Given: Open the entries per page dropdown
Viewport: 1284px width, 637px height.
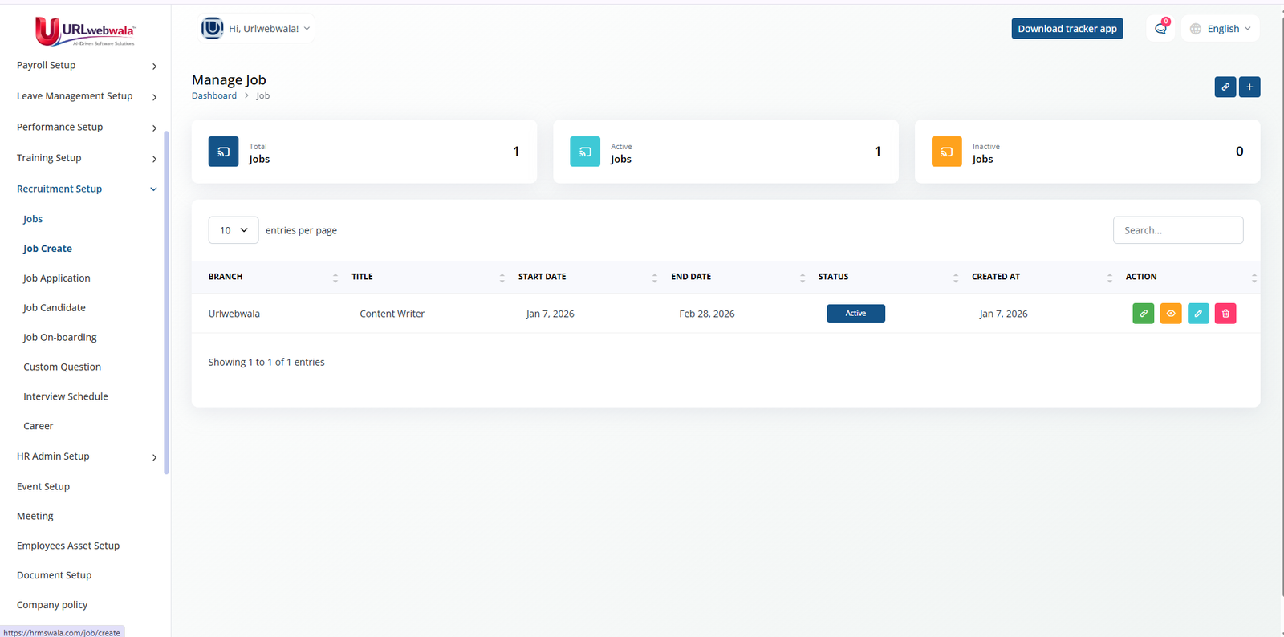Looking at the screenshot, I should click(234, 230).
